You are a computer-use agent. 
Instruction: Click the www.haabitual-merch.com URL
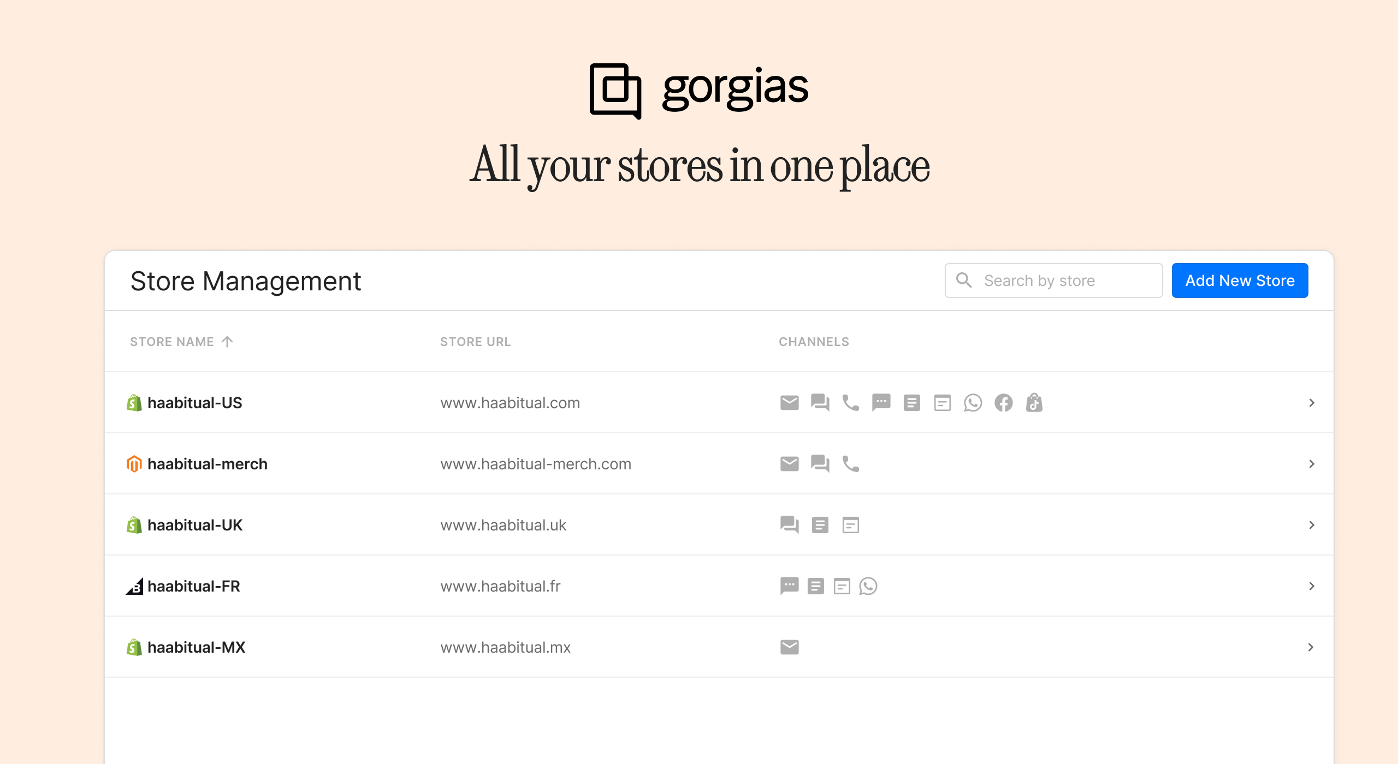coord(536,464)
